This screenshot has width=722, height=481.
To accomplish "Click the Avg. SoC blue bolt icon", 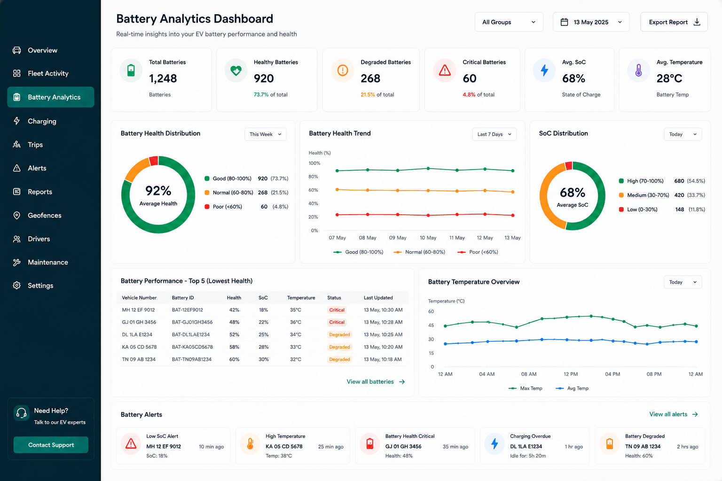I will [544, 70].
